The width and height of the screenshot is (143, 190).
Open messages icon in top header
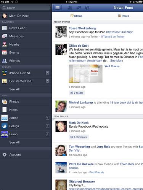79,8
